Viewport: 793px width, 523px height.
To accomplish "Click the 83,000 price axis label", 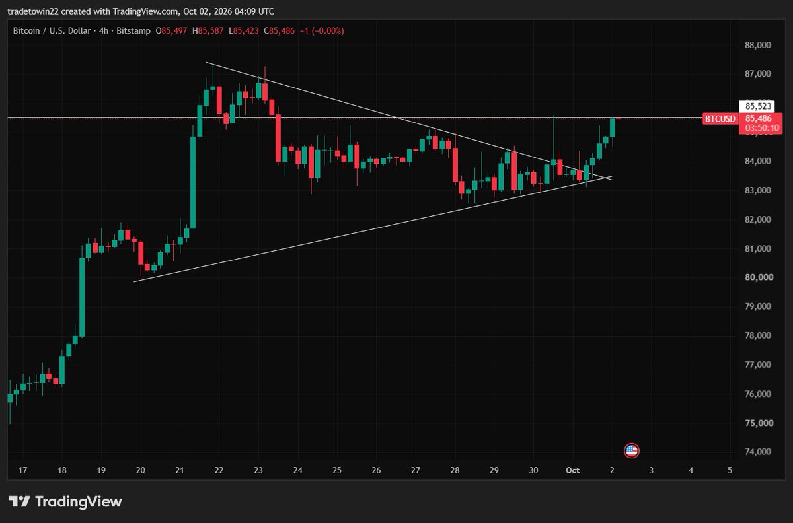I will coord(758,190).
